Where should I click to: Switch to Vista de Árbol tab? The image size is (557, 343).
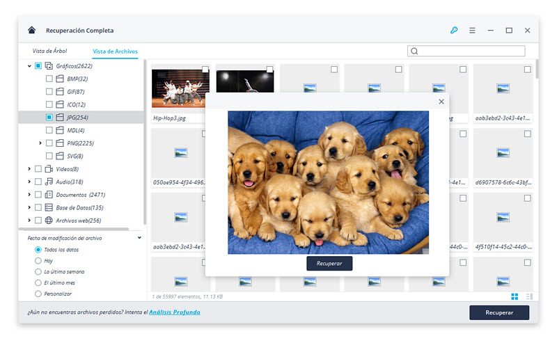tap(49, 51)
